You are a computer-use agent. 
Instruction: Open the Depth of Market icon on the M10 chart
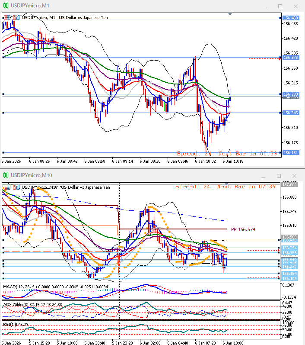coord(16,187)
